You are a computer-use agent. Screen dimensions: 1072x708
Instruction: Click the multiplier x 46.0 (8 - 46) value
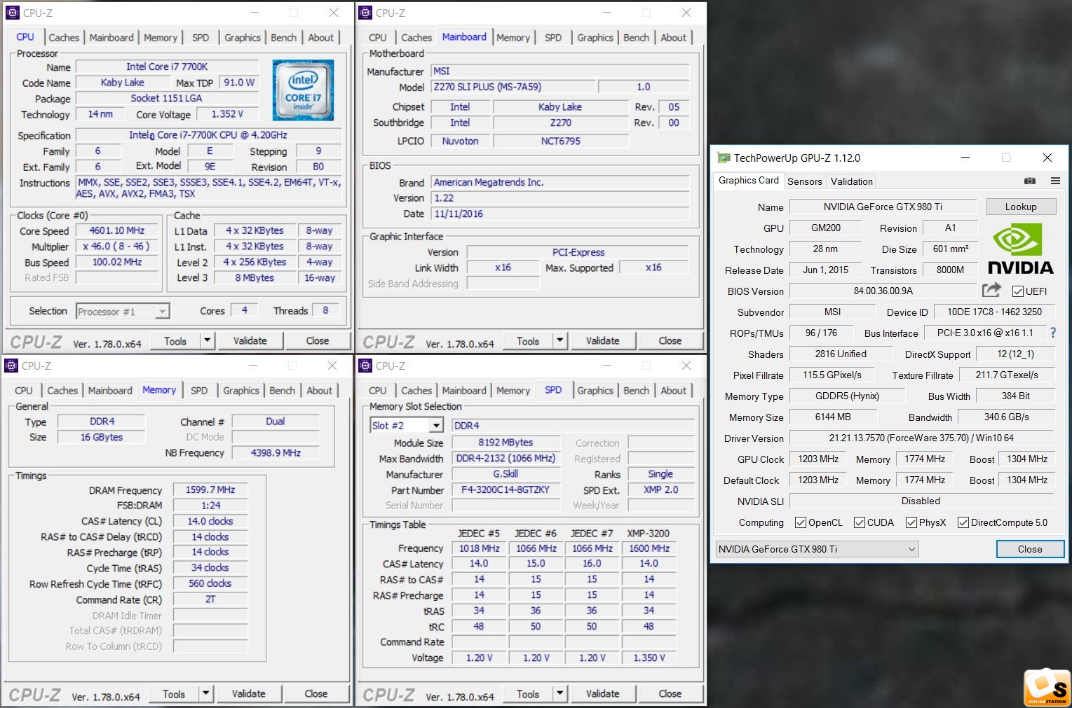[116, 247]
